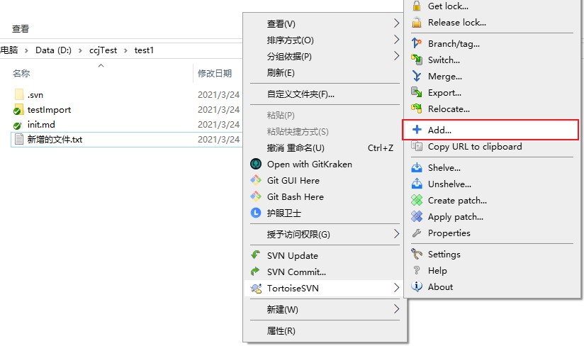Click the Switch icon in submenu

[417, 60]
